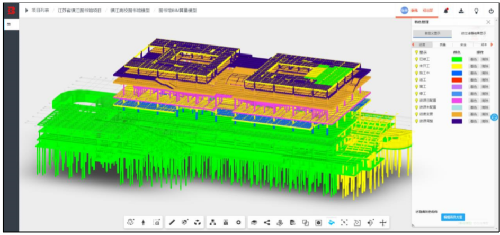Click right red arrow to scroll tabs
This screenshot has height=235, width=500.
click(x=492, y=45)
